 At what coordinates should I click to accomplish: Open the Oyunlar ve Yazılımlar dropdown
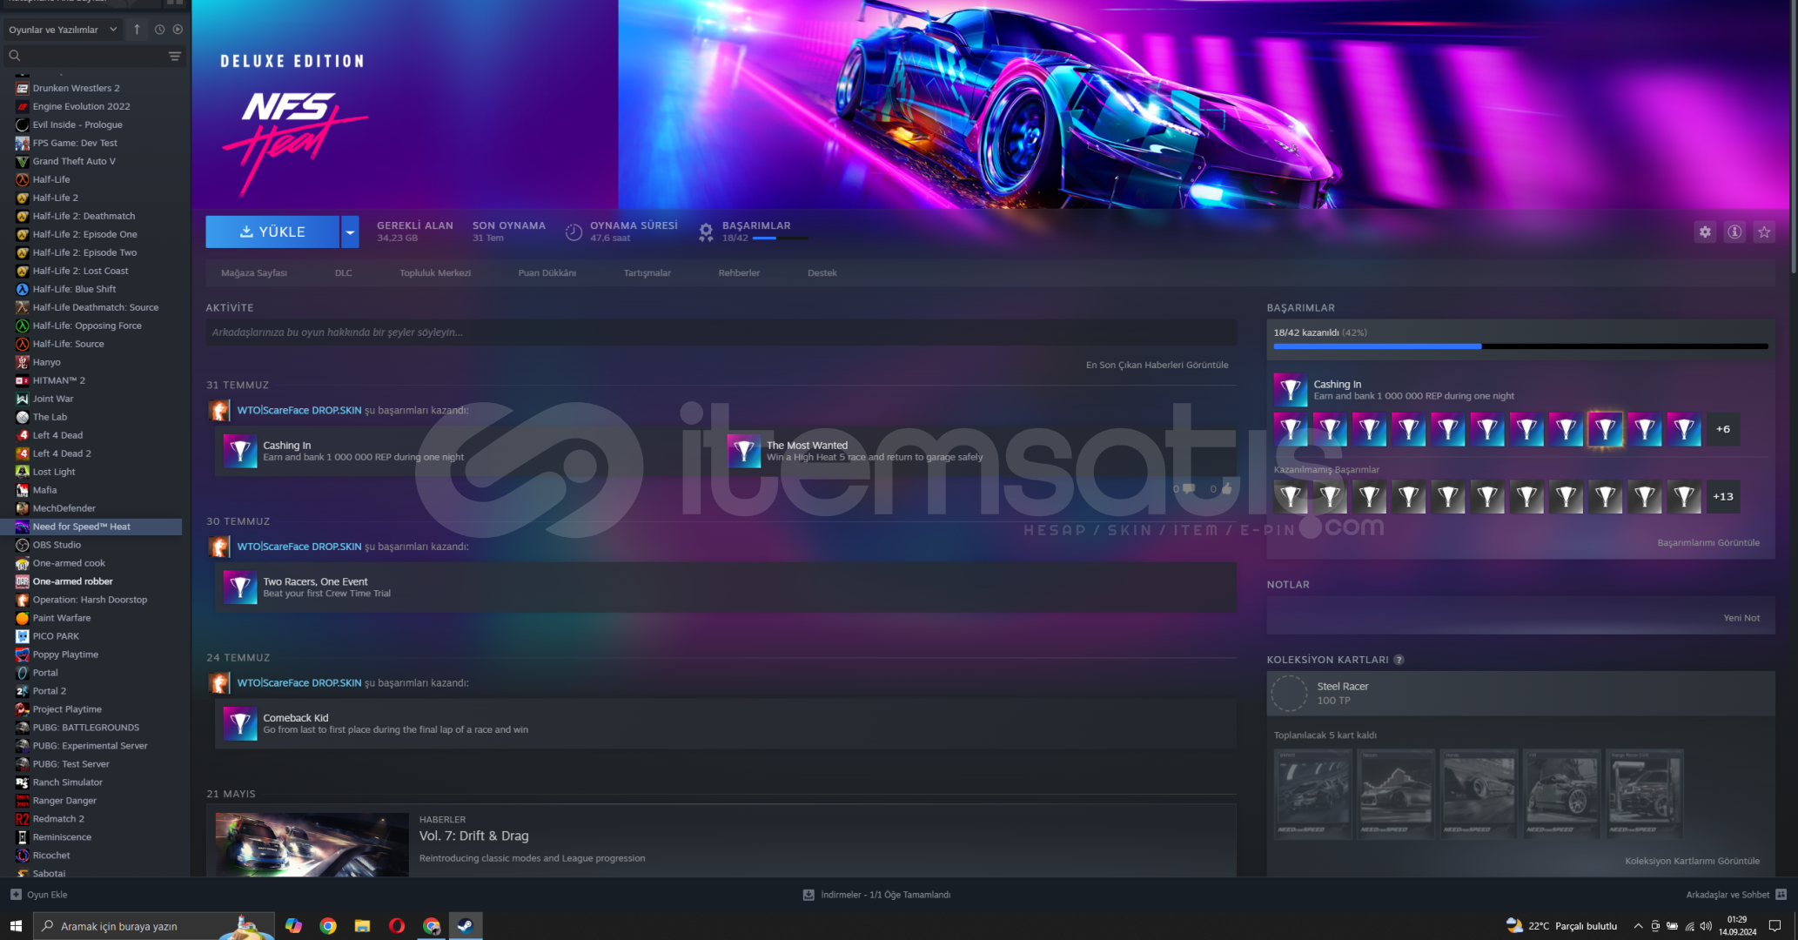63,30
